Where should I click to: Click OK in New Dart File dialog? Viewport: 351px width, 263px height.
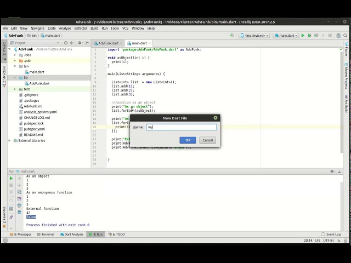[188, 140]
